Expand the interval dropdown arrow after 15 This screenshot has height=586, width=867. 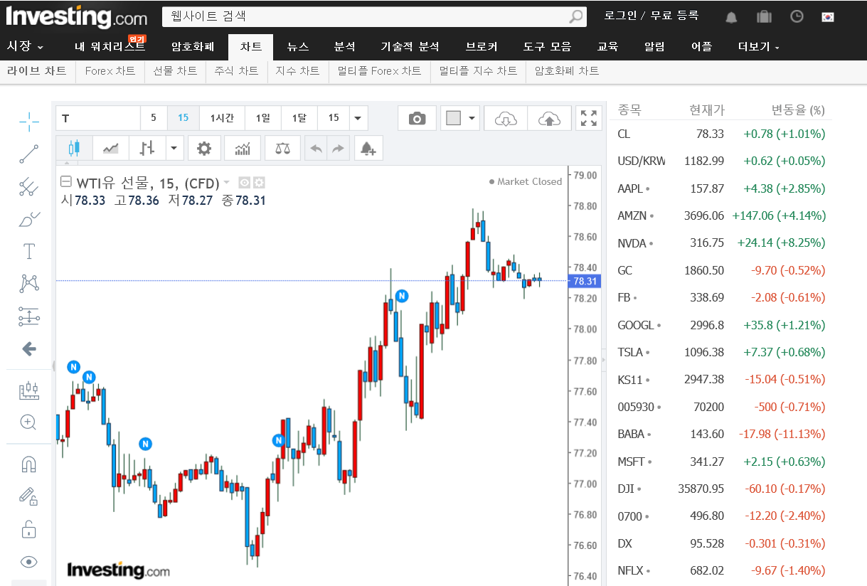tap(358, 118)
